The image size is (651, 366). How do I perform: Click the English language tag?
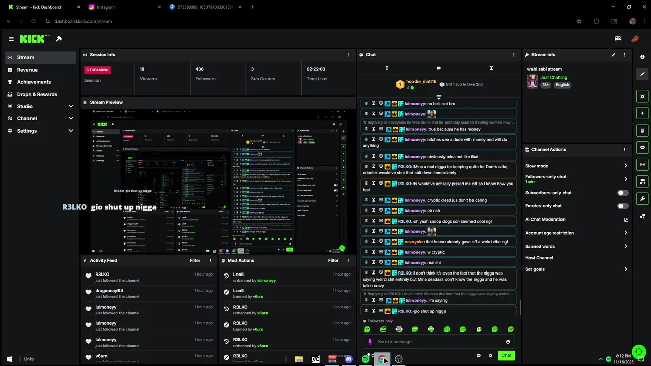click(x=562, y=85)
